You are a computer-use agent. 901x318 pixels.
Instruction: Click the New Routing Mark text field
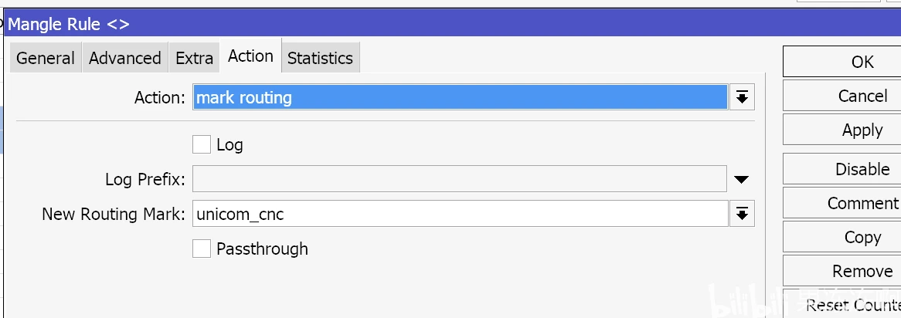pos(459,214)
